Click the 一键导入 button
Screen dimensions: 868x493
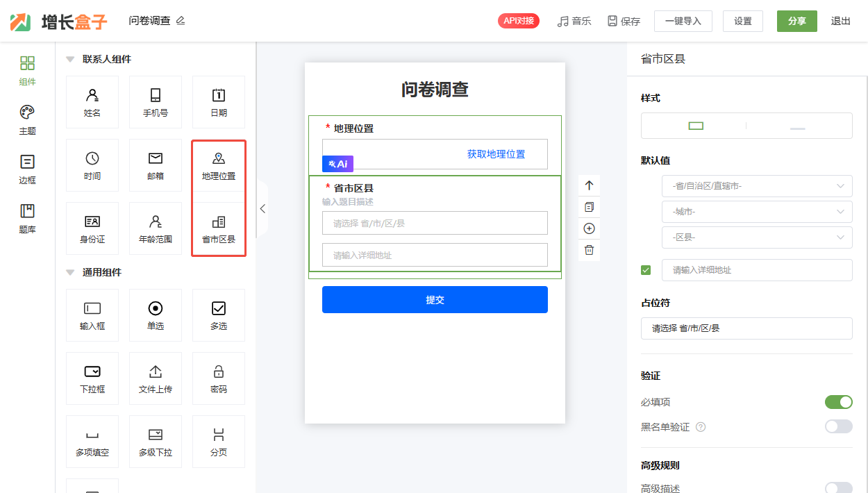coord(683,21)
